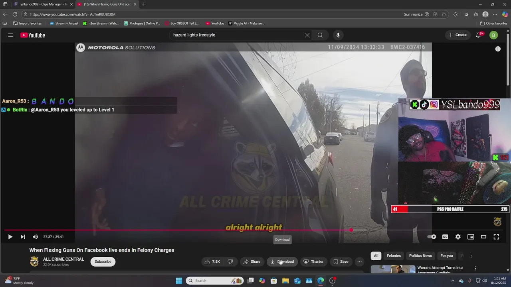
Task: Open the ALL CRIME CENTRAL channel avatar
Action: pyautogui.click(x=34, y=261)
